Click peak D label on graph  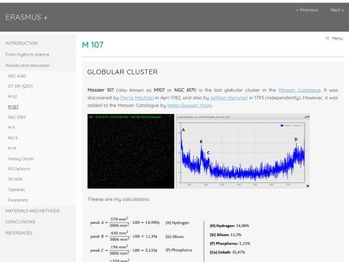[296, 140]
